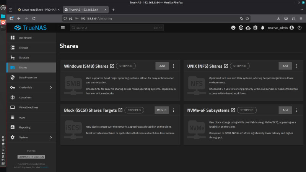
Task: Open Firefox extensions icon
Action: (293, 18)
